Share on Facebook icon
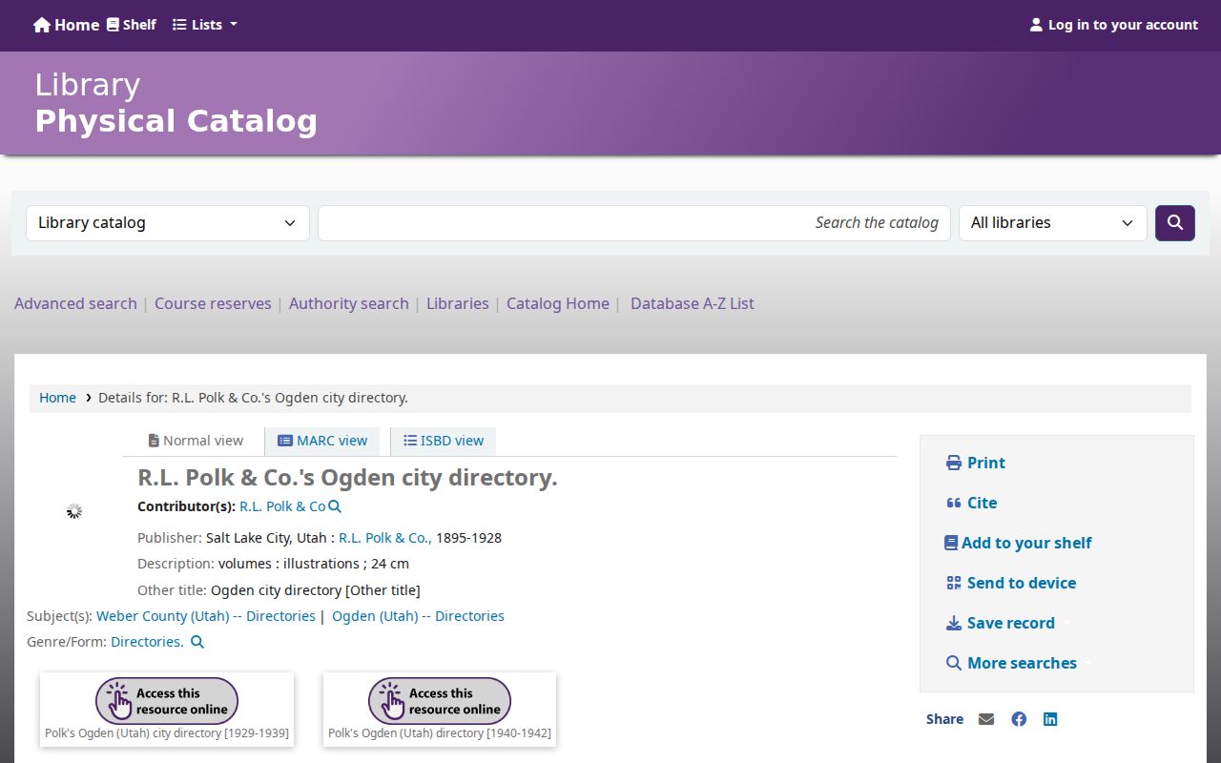 1019,719
